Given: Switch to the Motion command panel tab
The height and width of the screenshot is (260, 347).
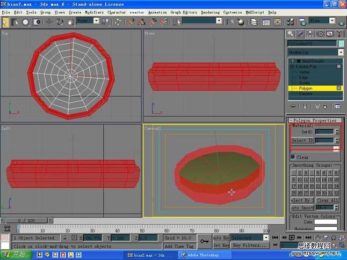Looking at the screenshot, I should click(320, 34).
